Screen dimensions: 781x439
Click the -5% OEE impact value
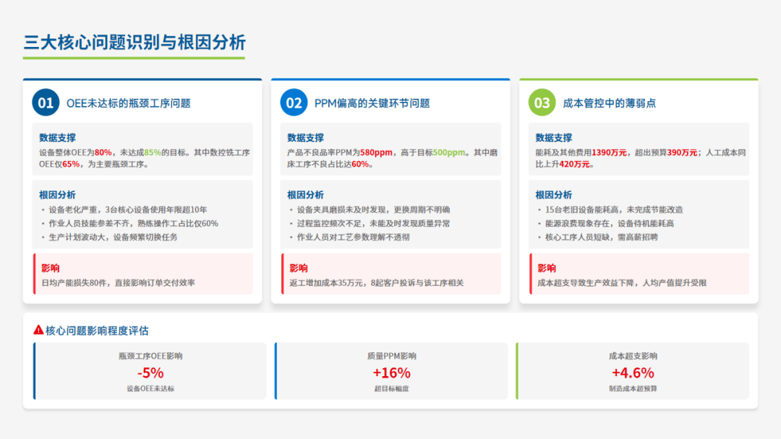coord(150,373)
